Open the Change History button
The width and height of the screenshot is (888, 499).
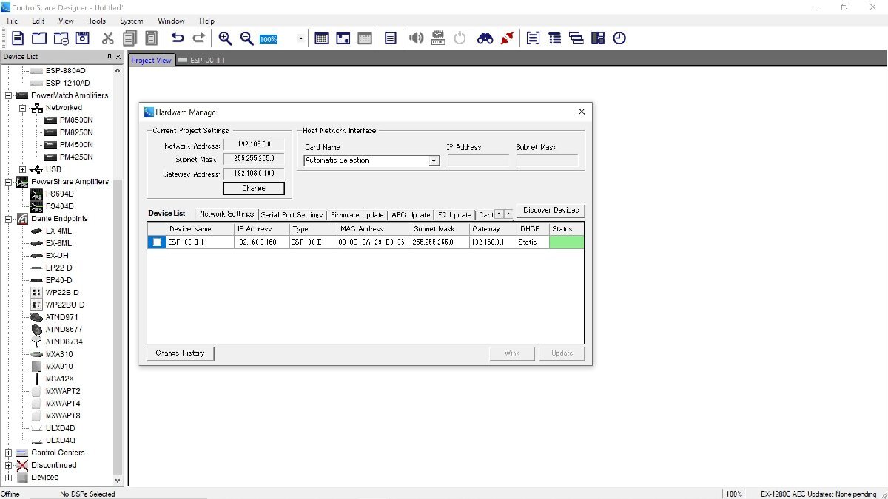181,353
